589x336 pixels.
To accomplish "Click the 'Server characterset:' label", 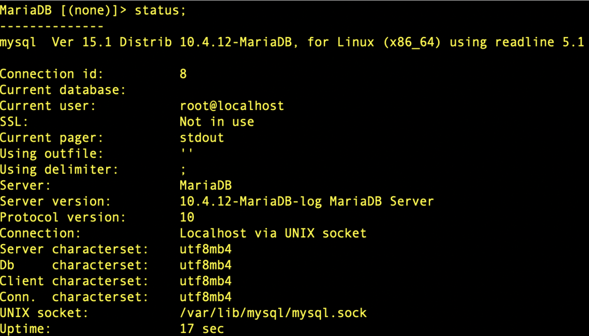I will coord(74,249).
